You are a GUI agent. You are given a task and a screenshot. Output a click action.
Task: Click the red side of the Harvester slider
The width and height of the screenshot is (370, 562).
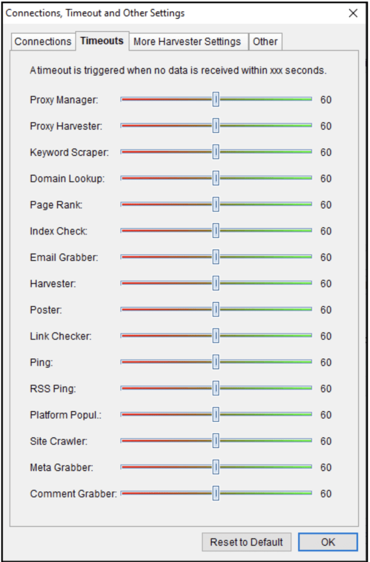[167, 283]
